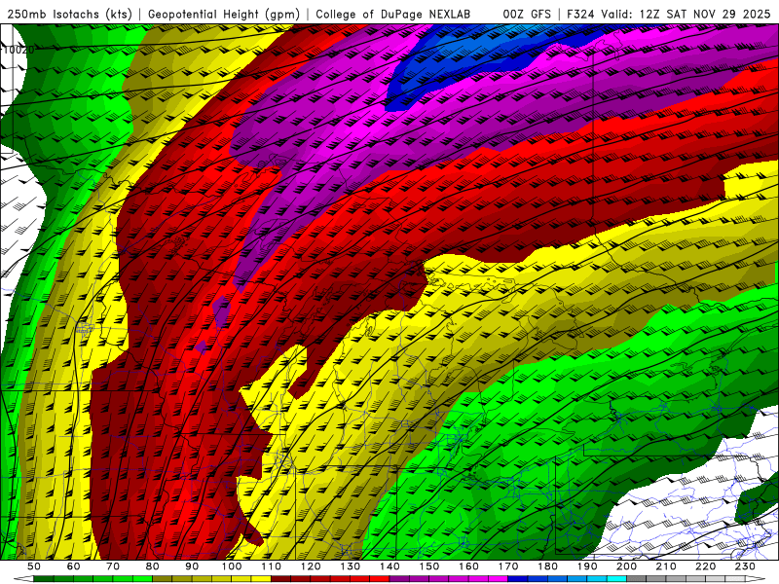Image resolution: width=779 pixels, height=584 pixels.
Task: Click the 170 value on the color scale
Action: 508,566
